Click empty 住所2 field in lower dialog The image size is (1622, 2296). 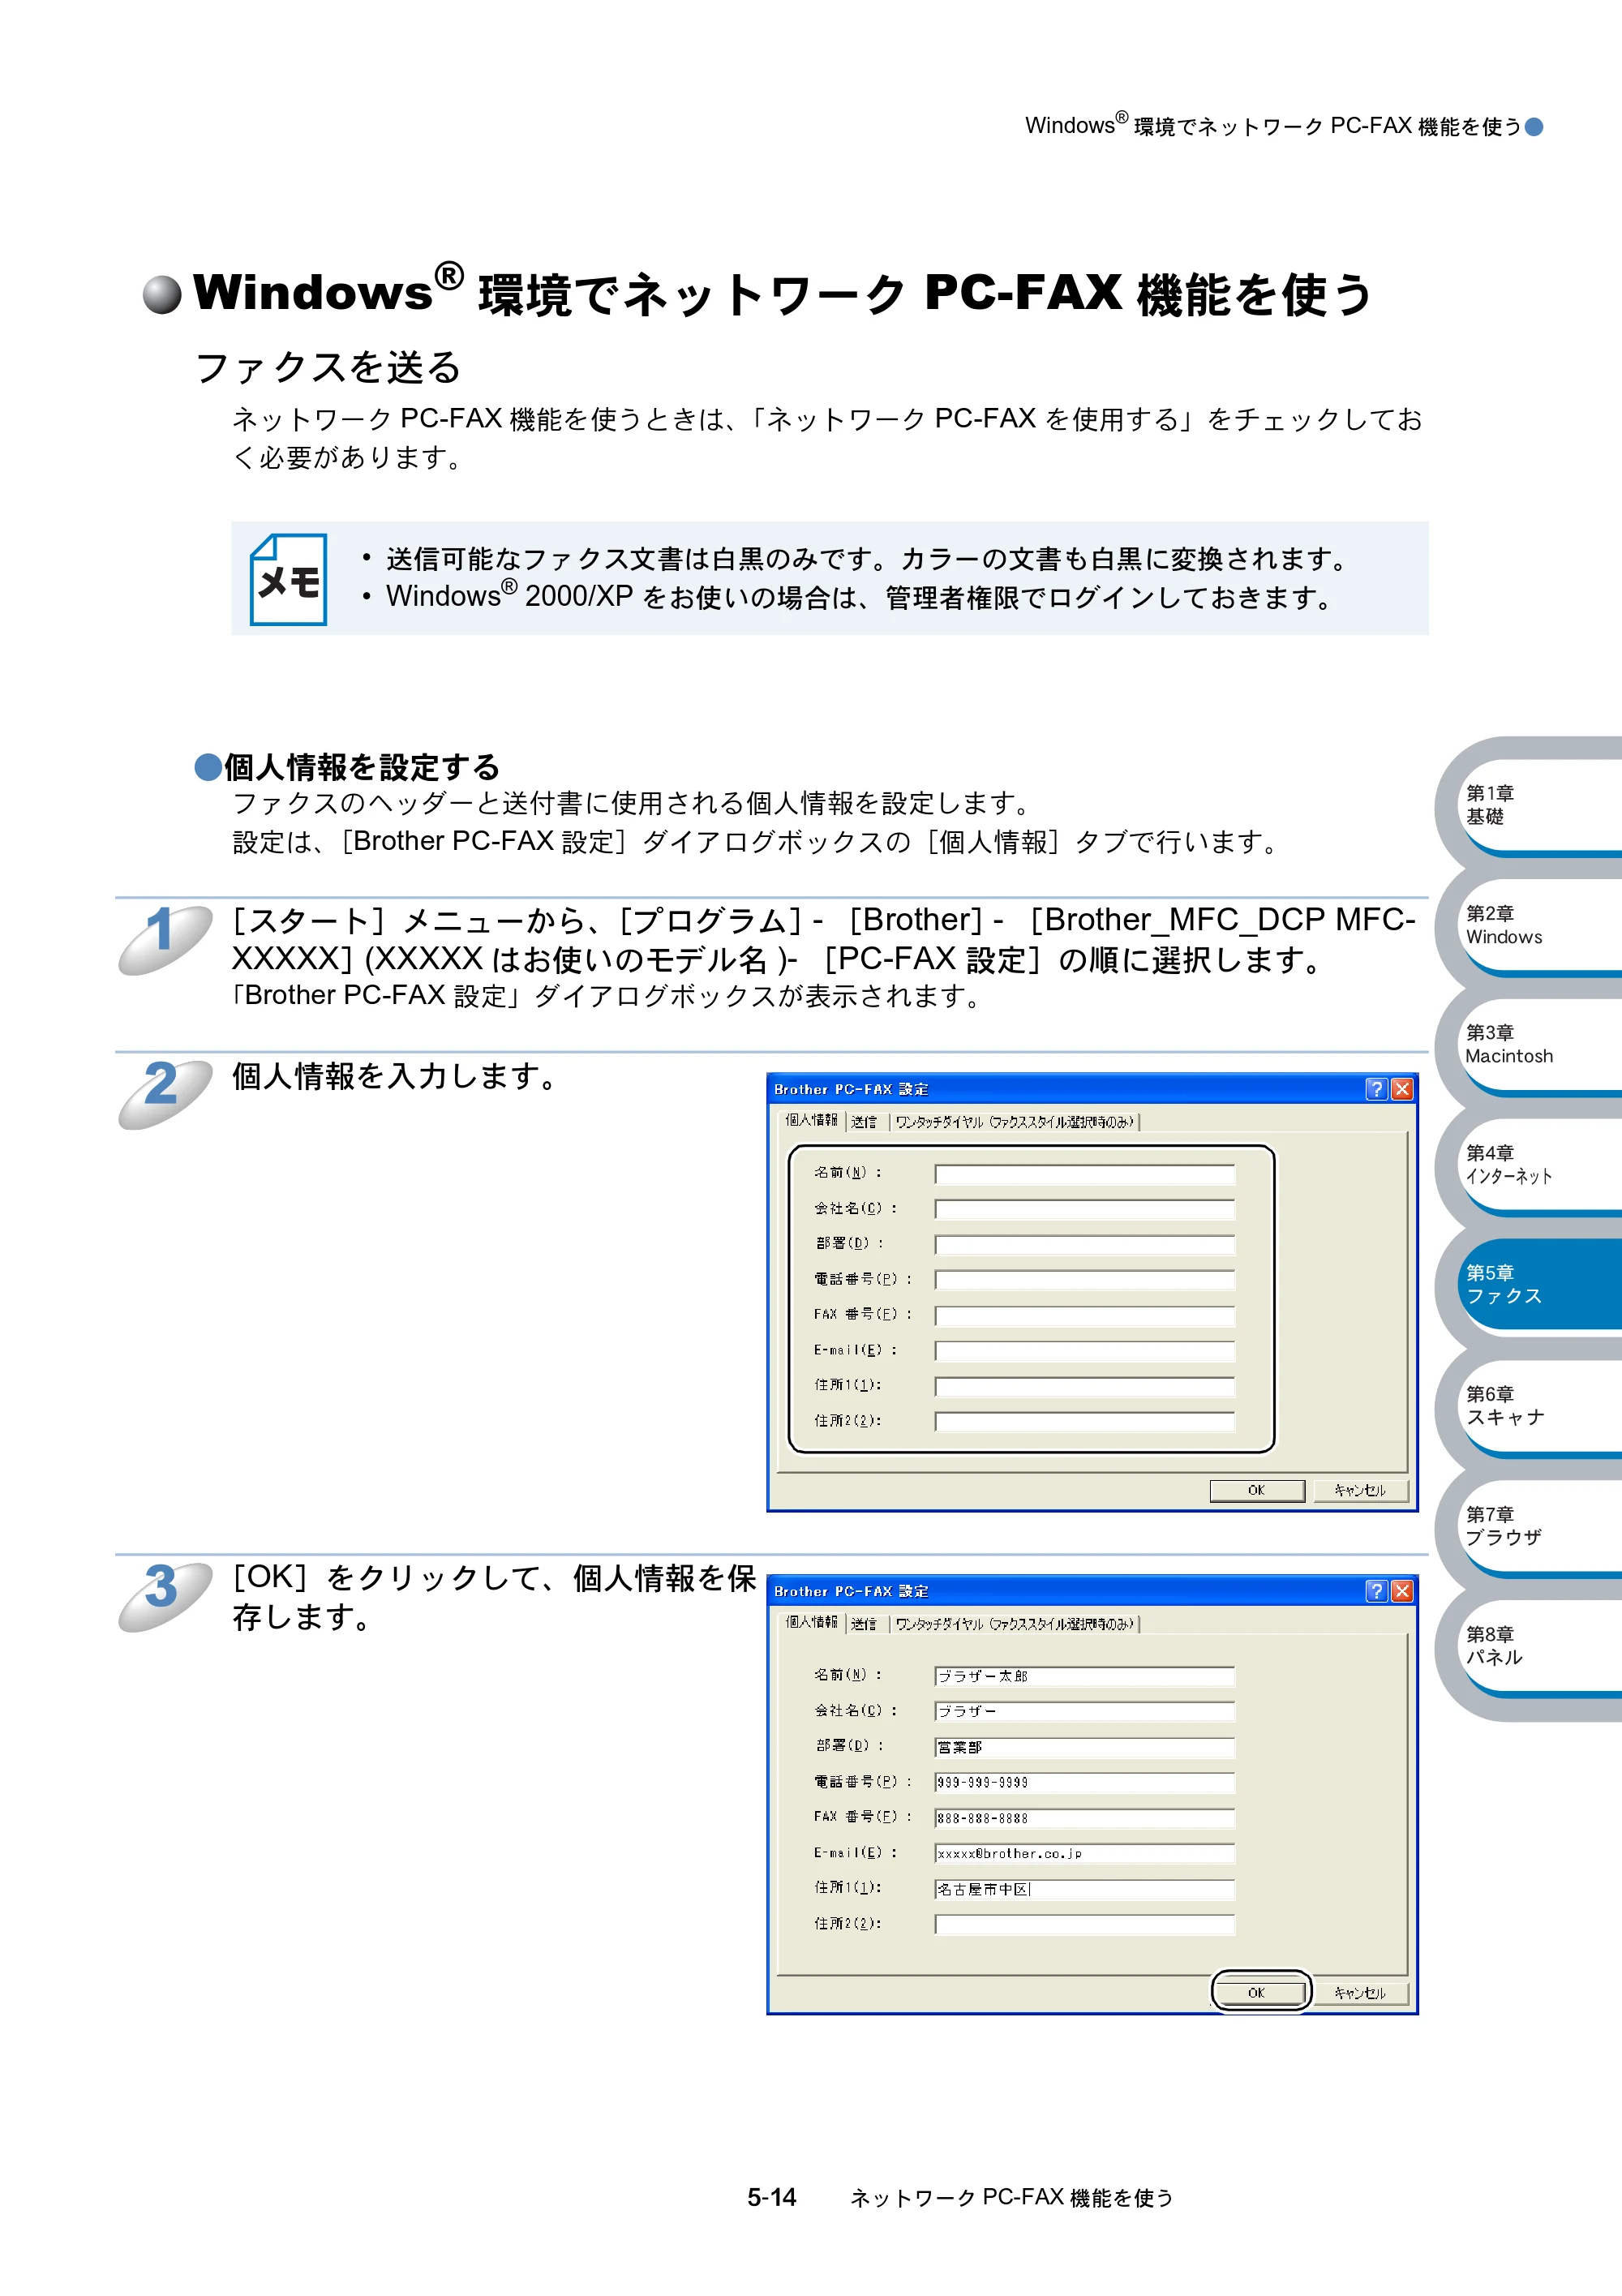click(1085, 1925)
